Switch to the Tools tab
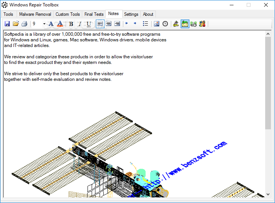This screenshot has width=275, height=203. coord(8,14)
